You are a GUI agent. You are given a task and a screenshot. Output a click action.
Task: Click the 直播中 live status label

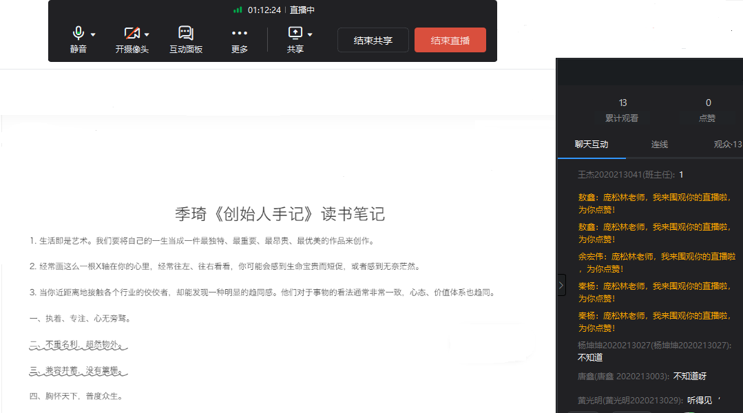pyautogui.click(x=302, y=10)
